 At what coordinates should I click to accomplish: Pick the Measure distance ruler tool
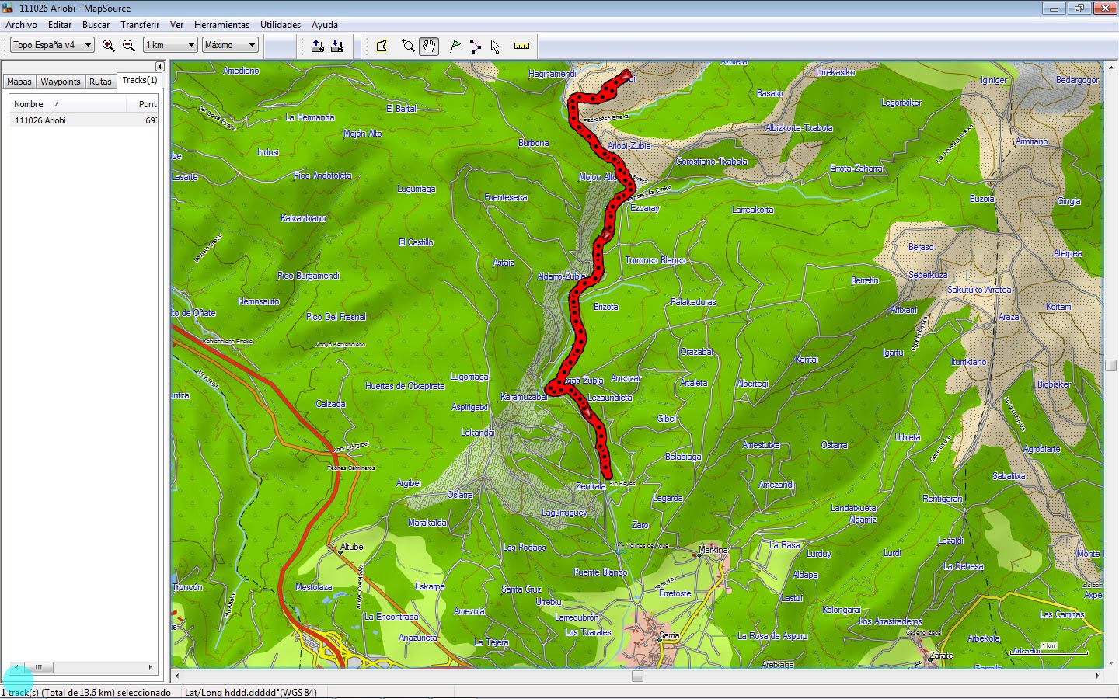(x=521, y=46)
